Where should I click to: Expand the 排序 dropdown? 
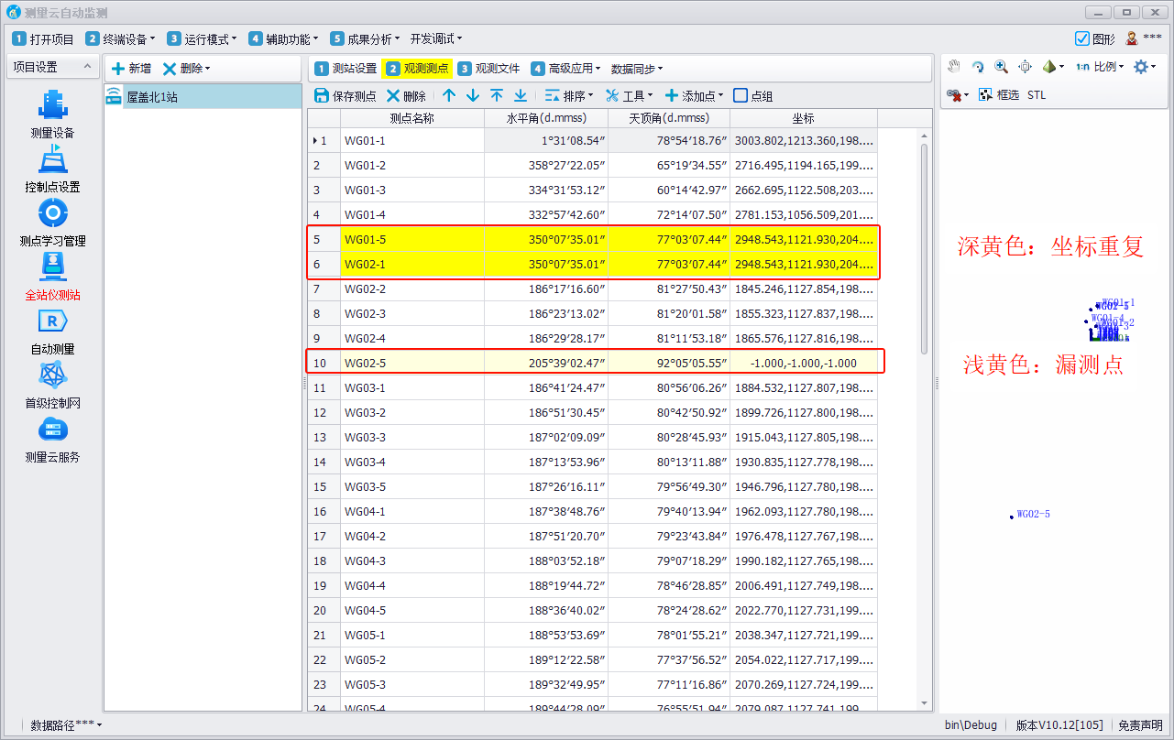pos(568,95)
